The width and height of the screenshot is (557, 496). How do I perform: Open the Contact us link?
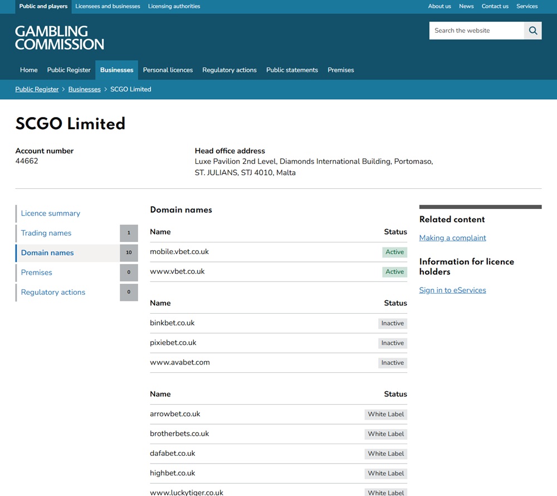(x=495, y=6)
